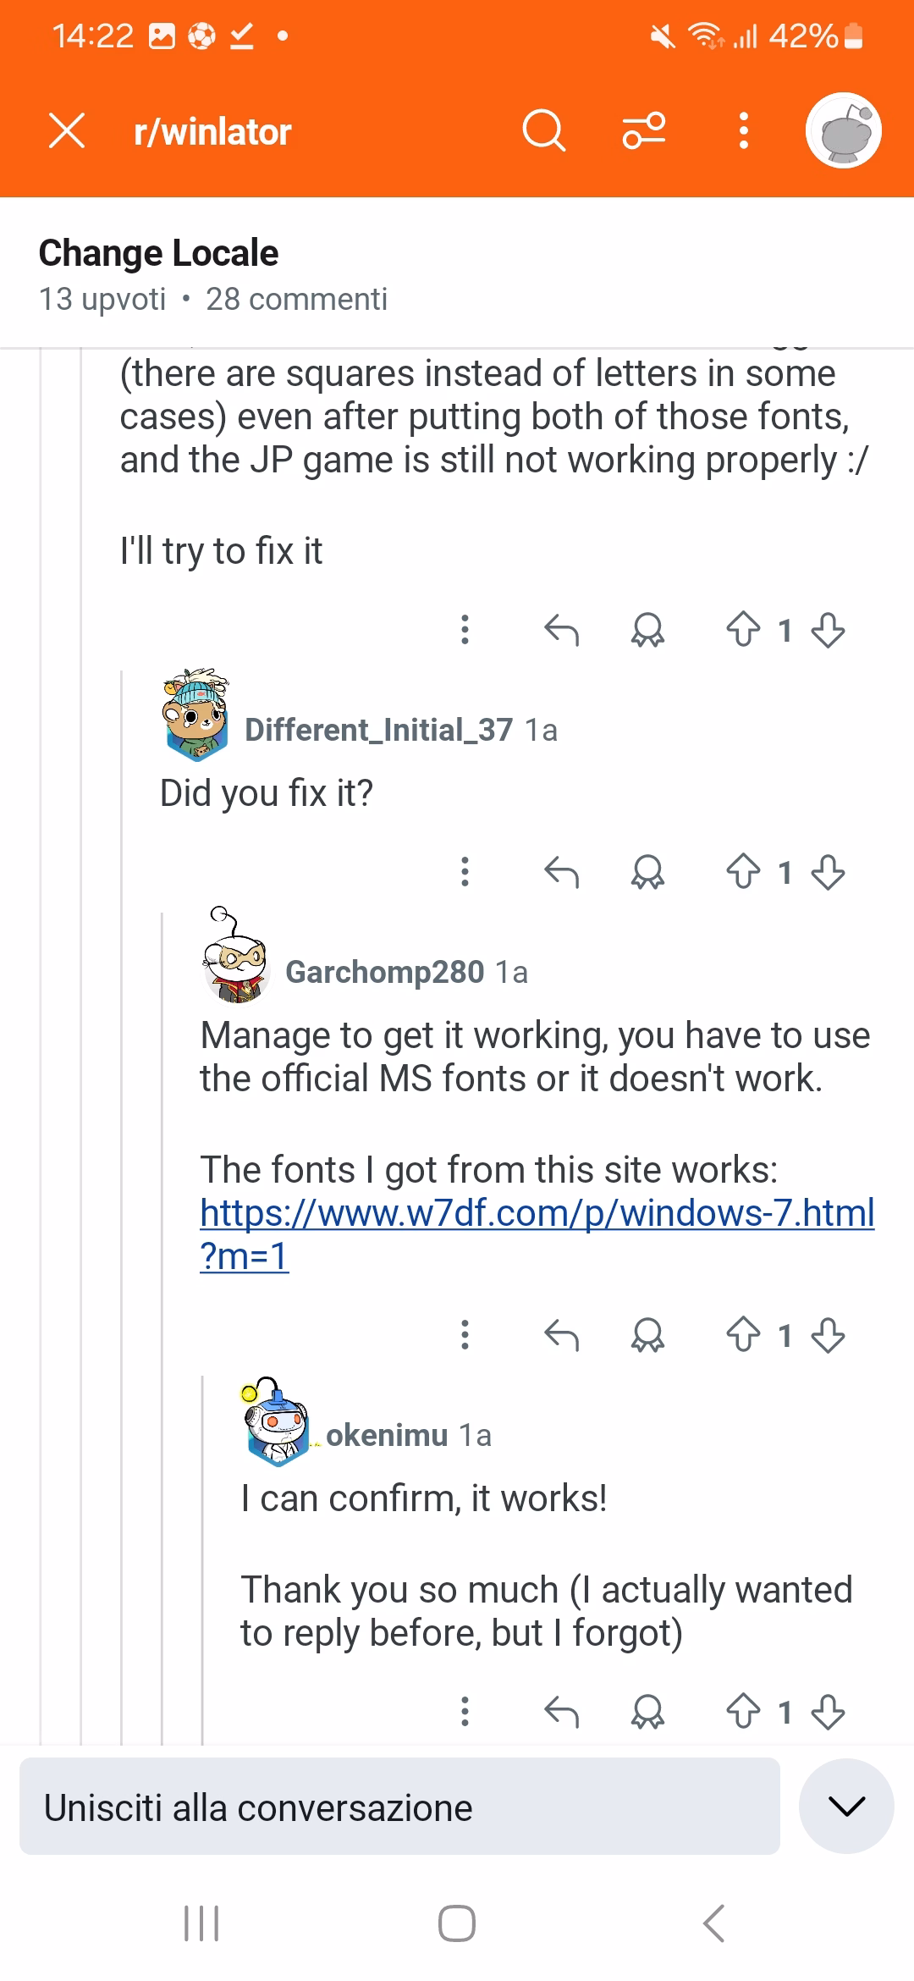Viewport: 914px width, 1981px height.
Task: Open your profile avatar in header
Action: [x=843, y=131]
